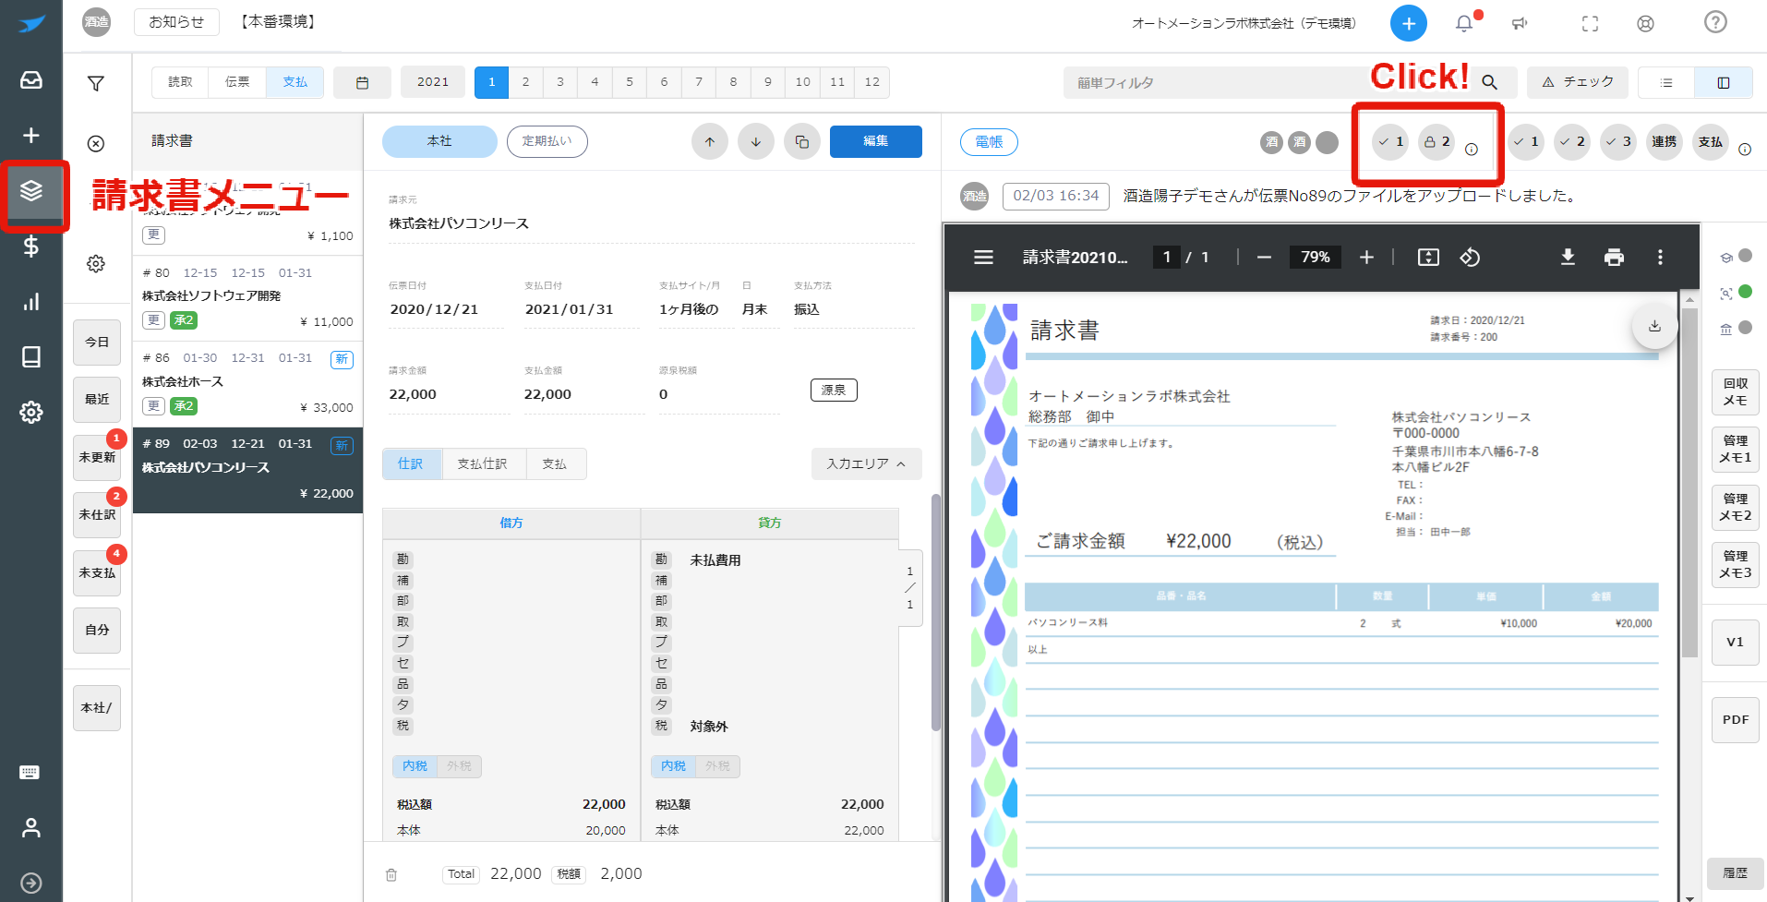Open the 管理メモ1 button
This screenshot has width=1767, height=902.
(1735, 450)
